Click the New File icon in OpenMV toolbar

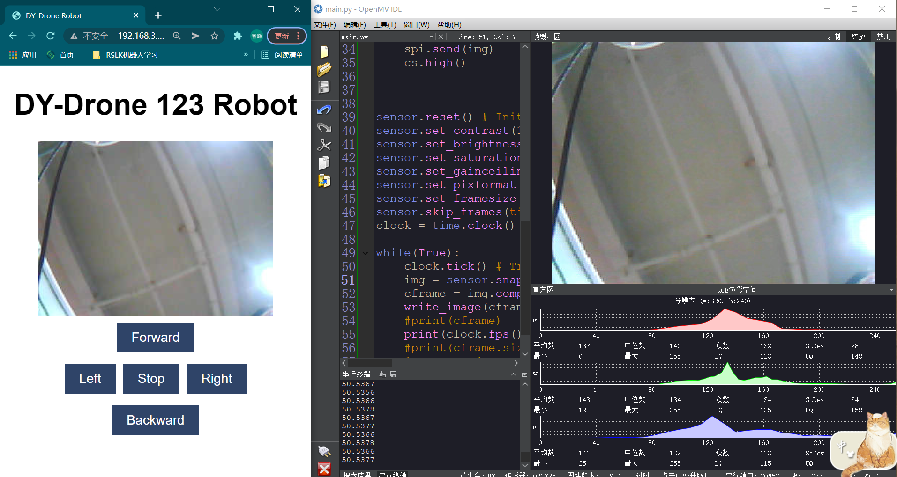coord(324,51)
